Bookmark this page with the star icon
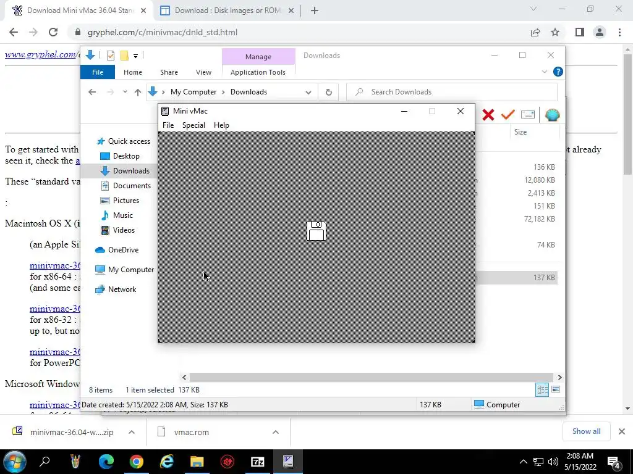The height and width of the screenshot is (474, 633). (x=555, y=32)
